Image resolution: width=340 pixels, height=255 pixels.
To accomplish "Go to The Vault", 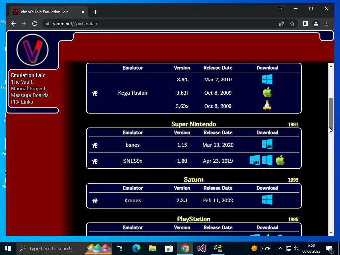I will click(x=22, y=82).
